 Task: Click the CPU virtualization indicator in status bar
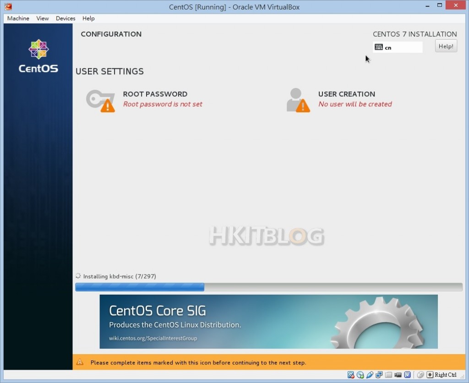(407, 375)
